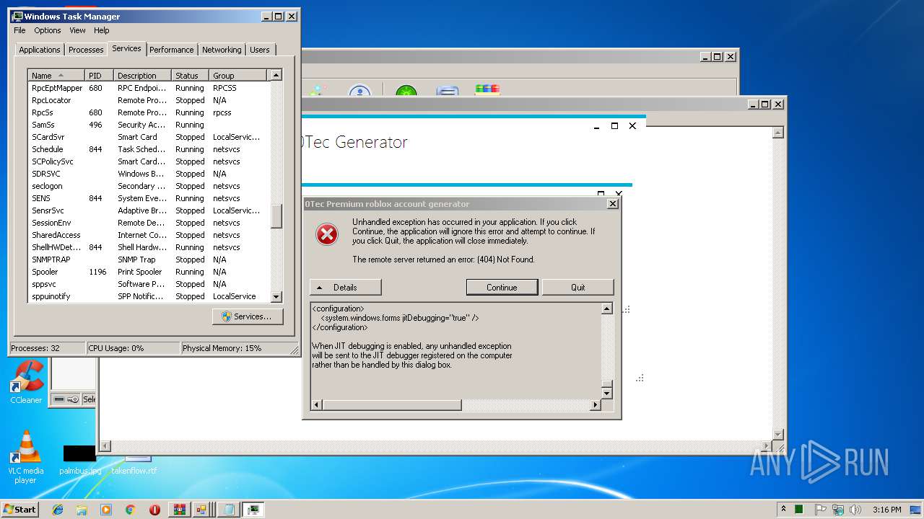Click the colorful books toolbar icon in background window
This screenshot has height=519, width=924.
pos(487,90)
